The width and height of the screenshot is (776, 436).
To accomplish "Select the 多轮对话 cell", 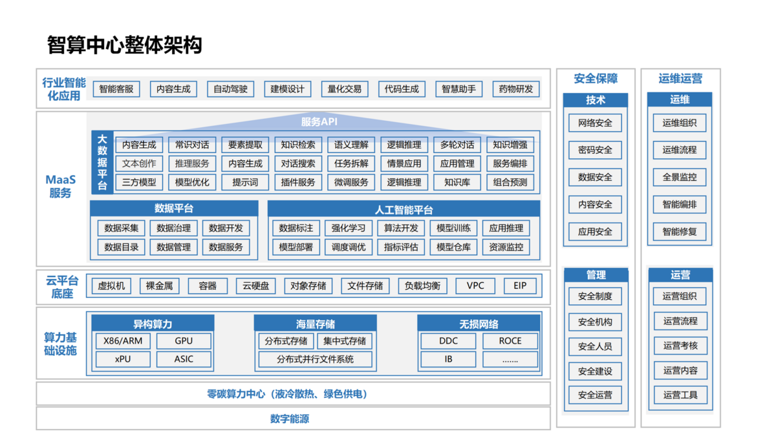I will 457,145.
